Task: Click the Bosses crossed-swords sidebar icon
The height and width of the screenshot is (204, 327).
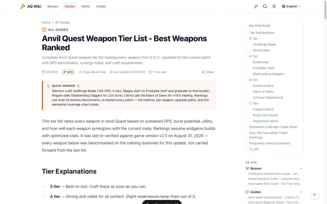Action: pos(247,168)
